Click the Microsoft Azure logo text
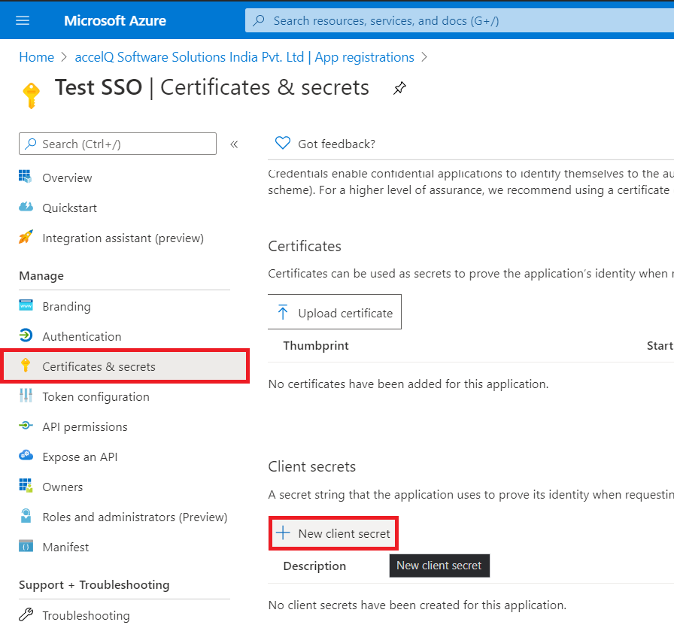This screenshot has height=634, width=674. 115,20
